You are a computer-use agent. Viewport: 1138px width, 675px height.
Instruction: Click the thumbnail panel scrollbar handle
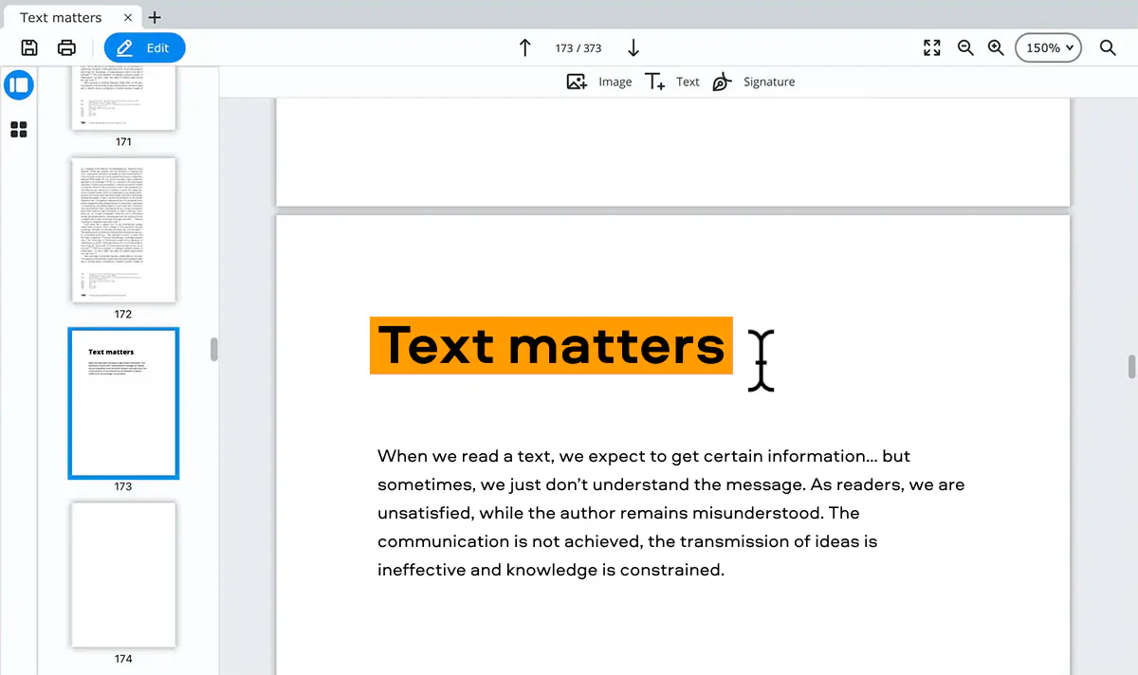click(x=214, y=349)
